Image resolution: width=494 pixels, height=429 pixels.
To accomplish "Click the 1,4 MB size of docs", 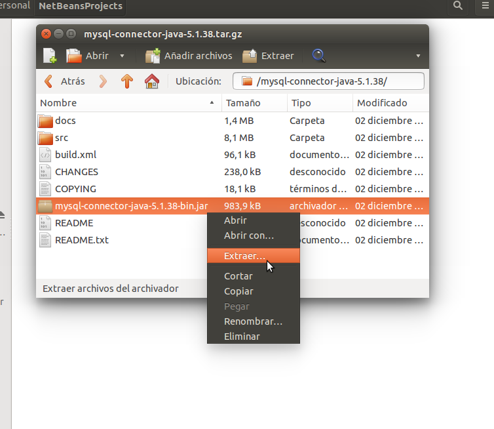I will tap(238, 121).
